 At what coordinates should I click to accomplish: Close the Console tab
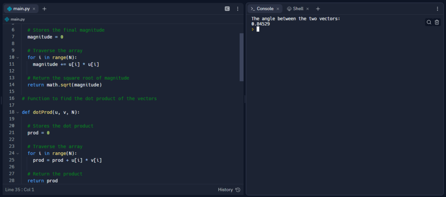tap(278, 9)
